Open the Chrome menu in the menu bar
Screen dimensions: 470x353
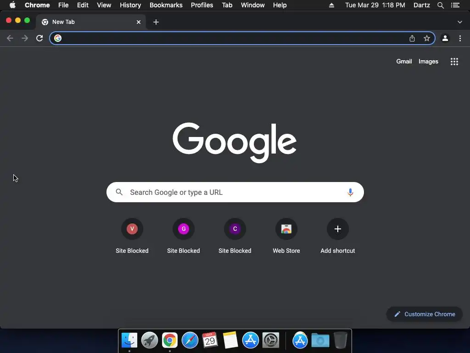pyautogui.click(x=37, y=5)
